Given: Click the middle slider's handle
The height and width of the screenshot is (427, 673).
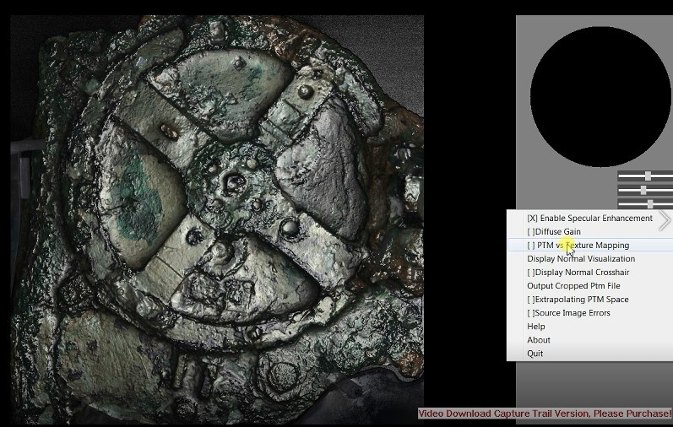Looking at the screenshot, I should pos(643,190).
